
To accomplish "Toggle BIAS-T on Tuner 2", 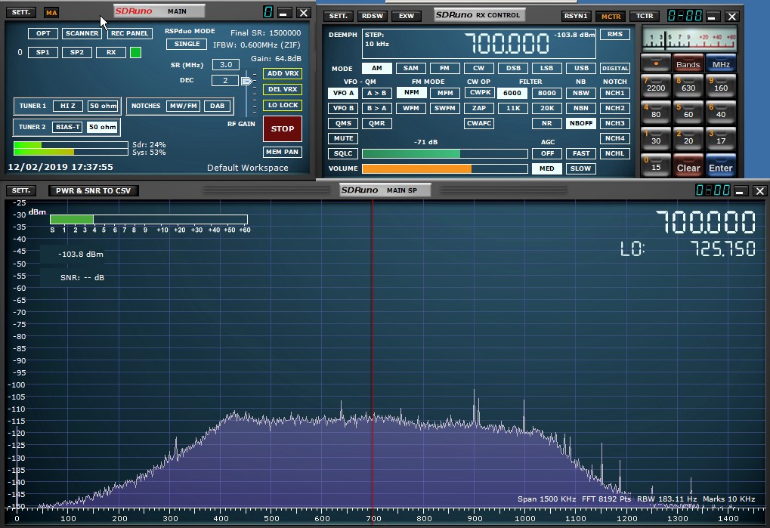I will (x=68, y=127).
